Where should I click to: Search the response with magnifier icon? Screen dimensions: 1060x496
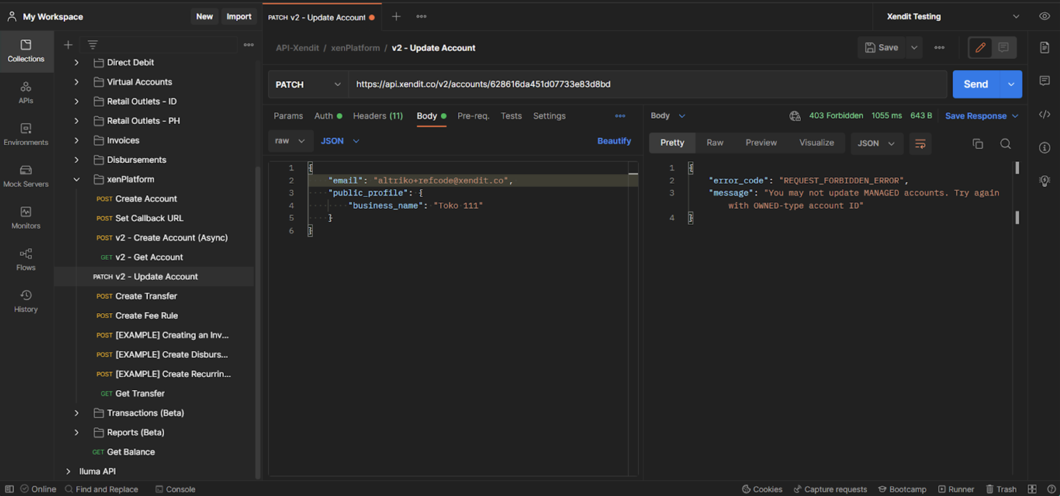point(1006,144)
